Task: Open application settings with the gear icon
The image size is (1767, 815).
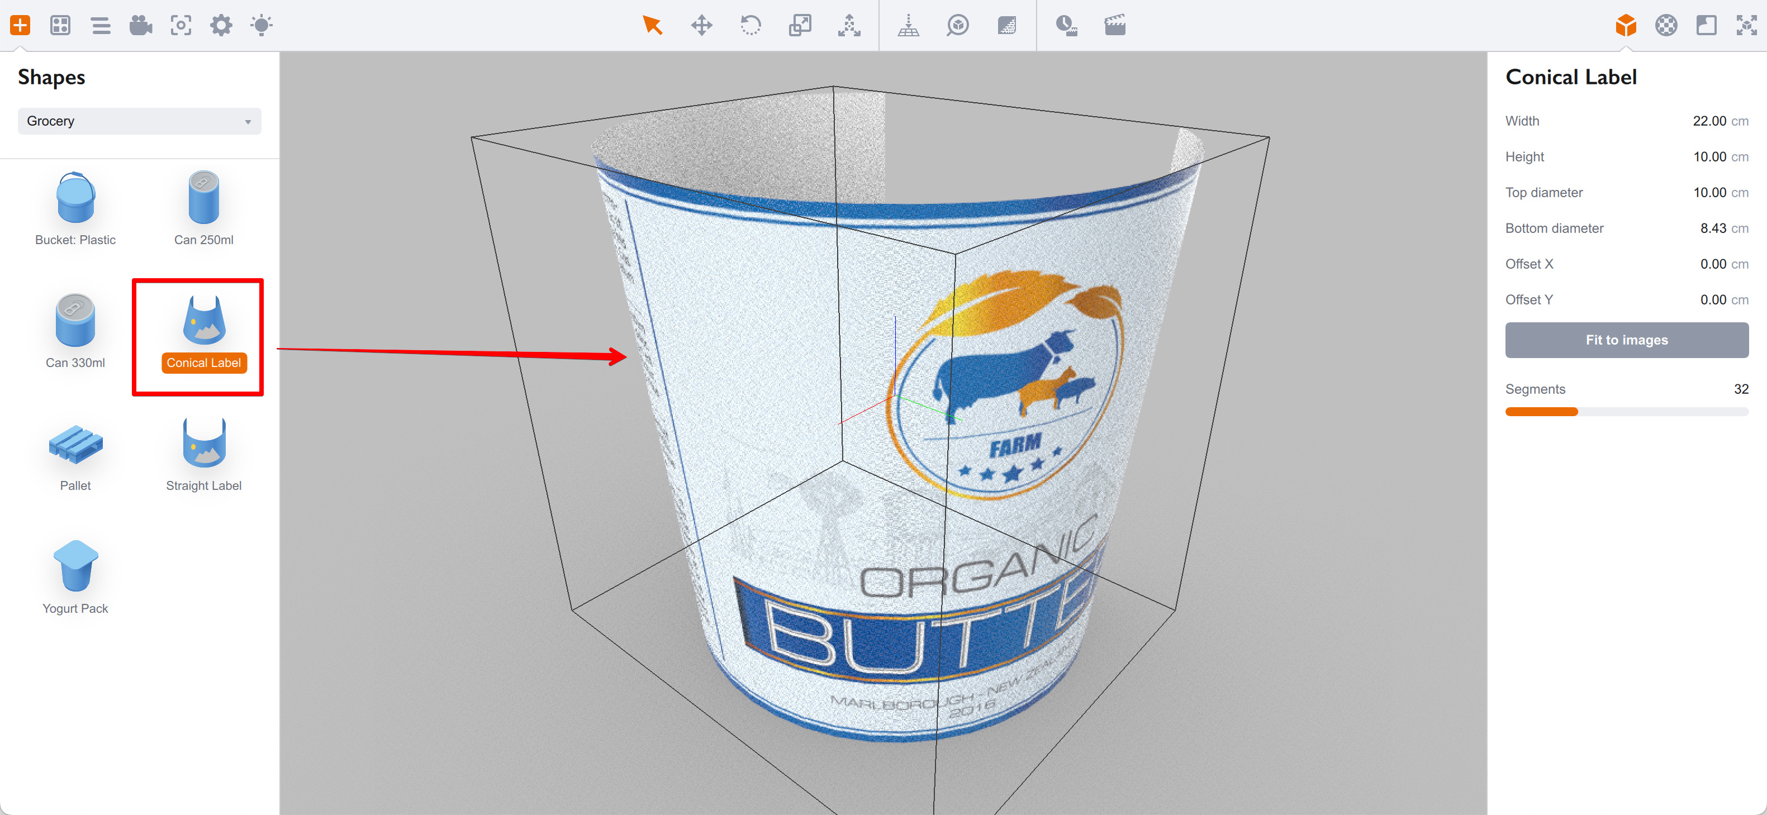Action: [220, 25]
